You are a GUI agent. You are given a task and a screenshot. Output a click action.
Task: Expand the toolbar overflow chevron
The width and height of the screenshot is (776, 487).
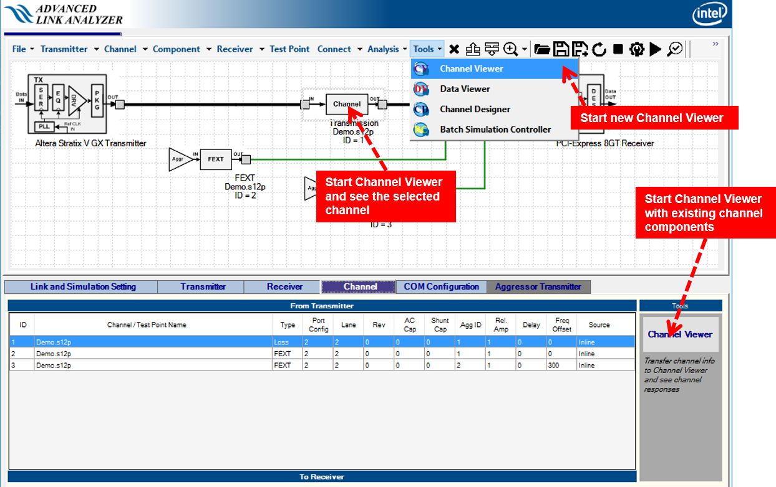coord(715,44)
